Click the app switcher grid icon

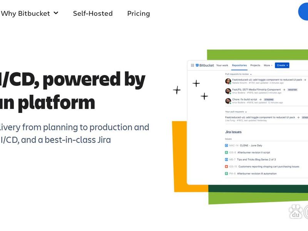tap(192, 65)
